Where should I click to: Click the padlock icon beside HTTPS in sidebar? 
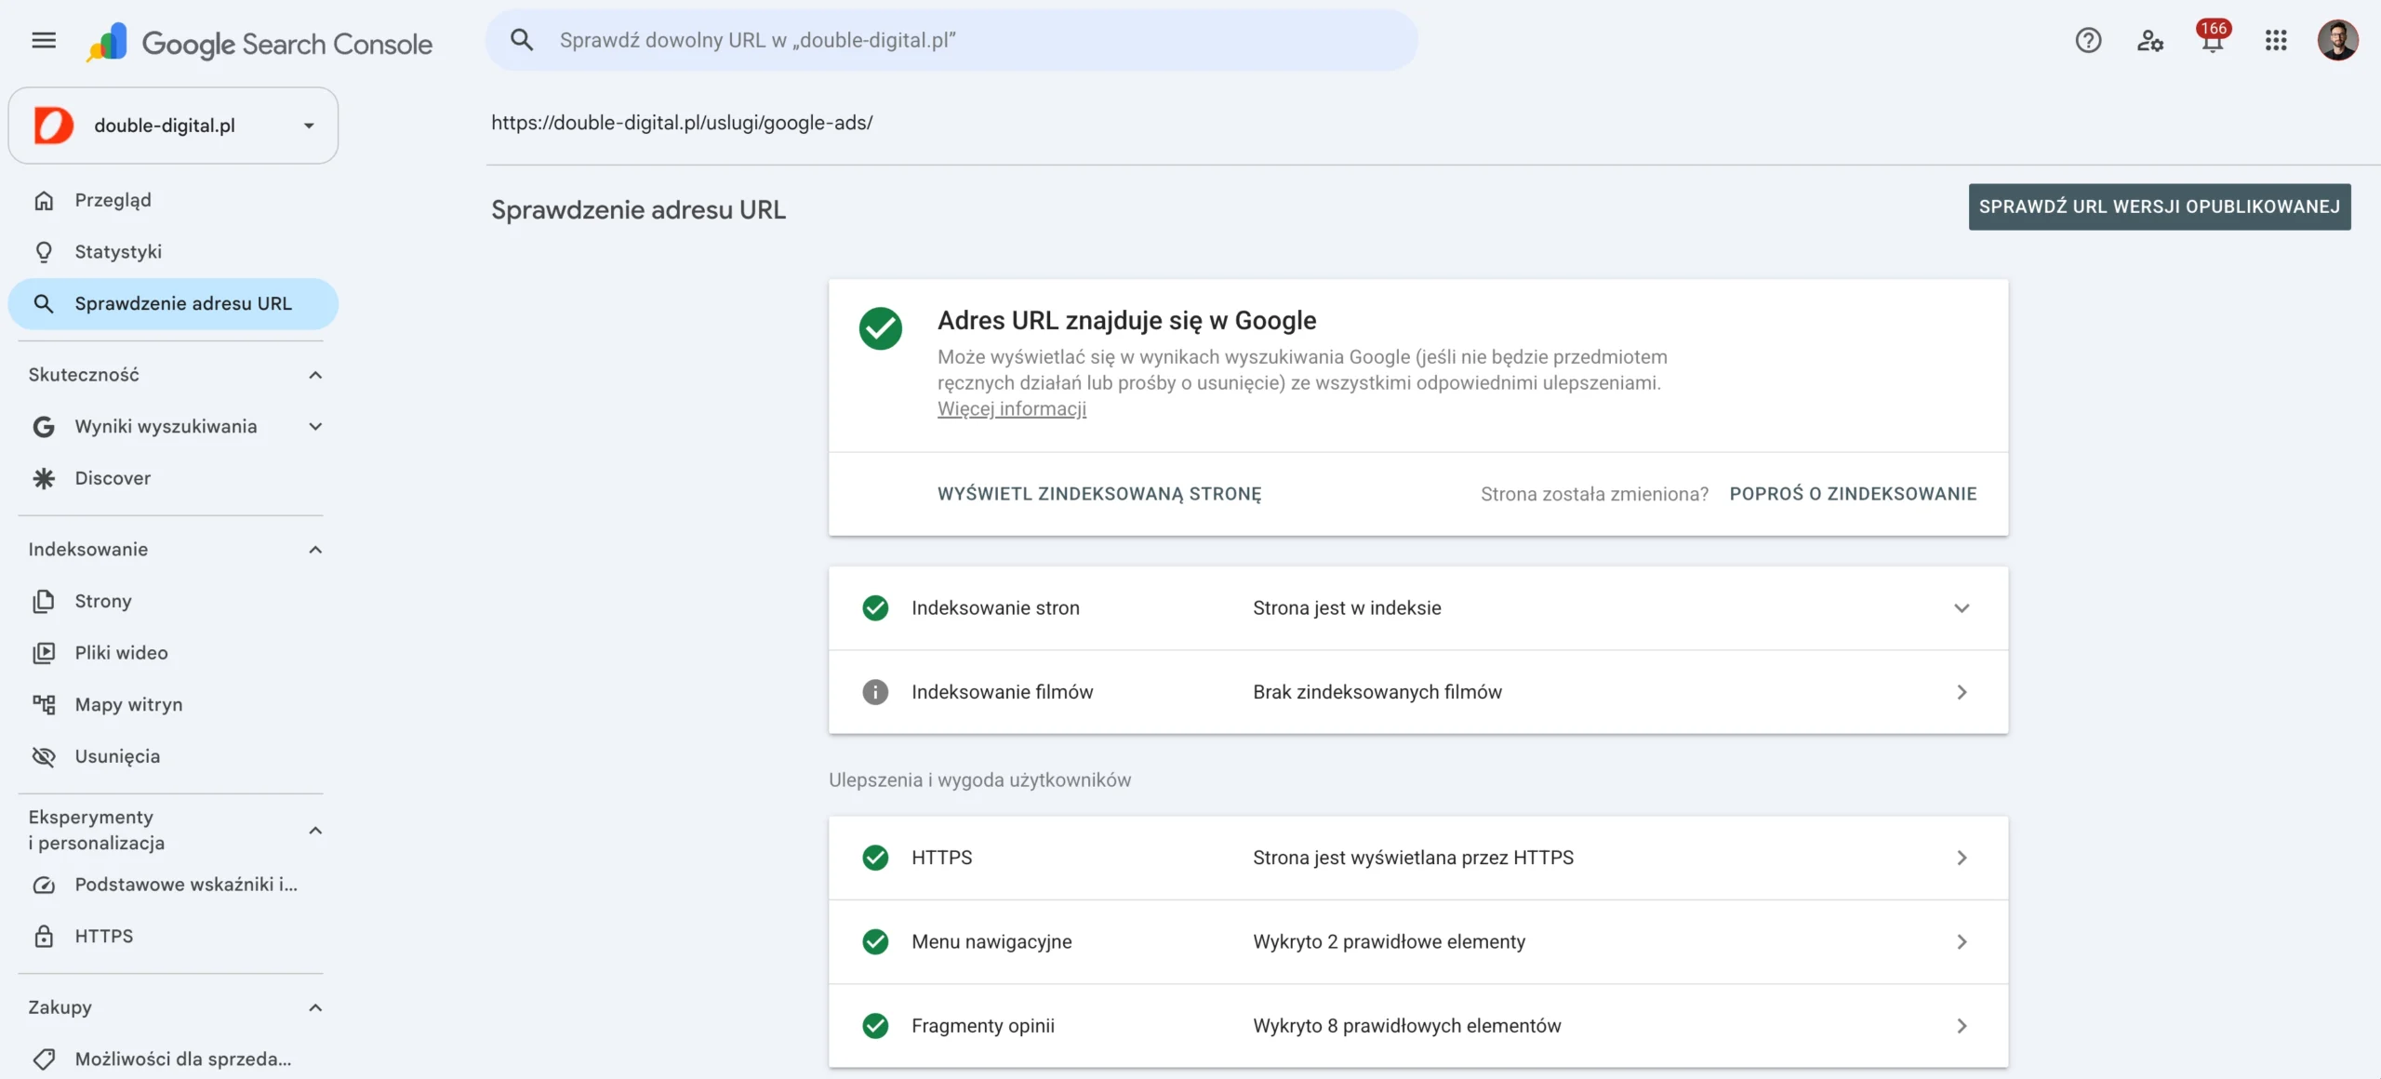pyautogui.click(x=44, y=937)
